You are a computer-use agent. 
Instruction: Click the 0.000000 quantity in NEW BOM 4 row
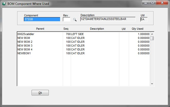144,49
